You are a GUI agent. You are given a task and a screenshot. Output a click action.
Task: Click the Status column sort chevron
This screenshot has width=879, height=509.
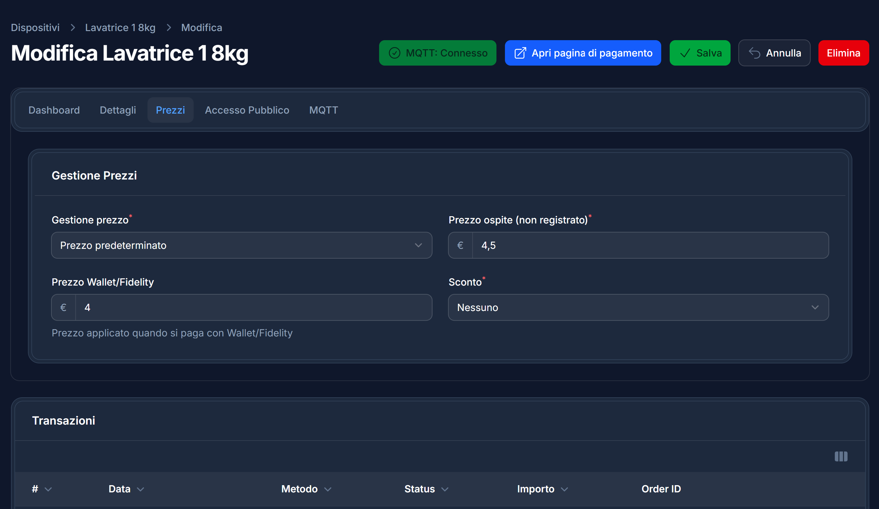445,489
